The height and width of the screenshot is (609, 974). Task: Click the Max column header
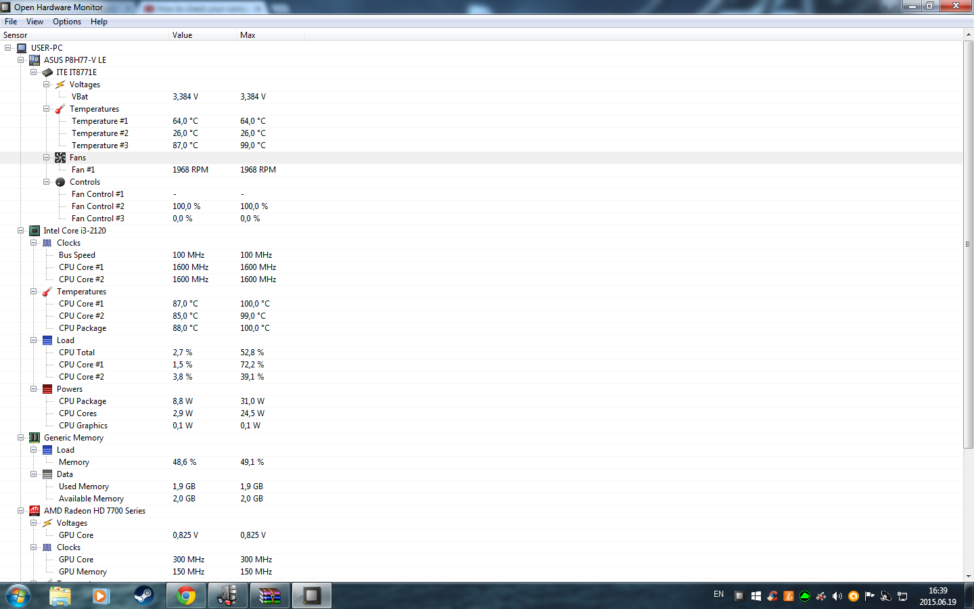coord(271,35)
